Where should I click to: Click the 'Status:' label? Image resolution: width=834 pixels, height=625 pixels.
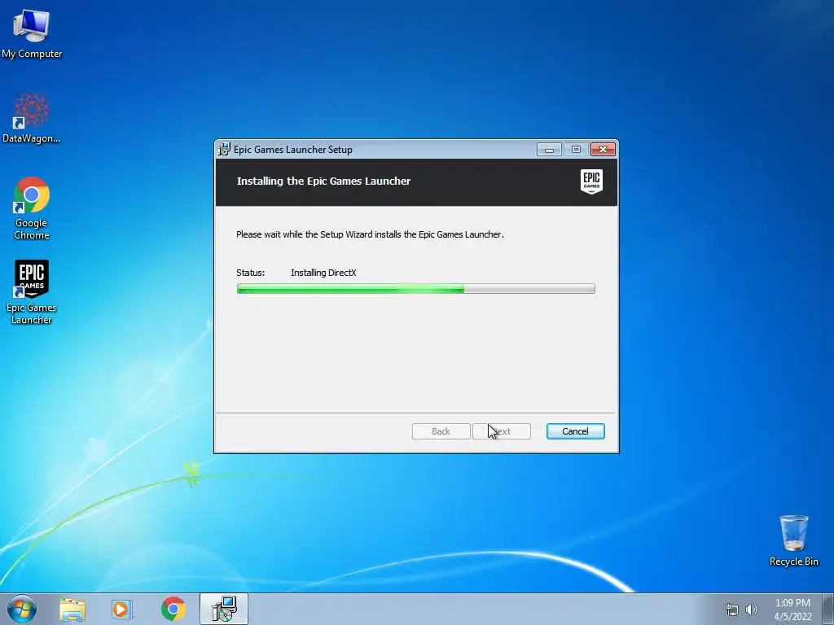[251, 273]
